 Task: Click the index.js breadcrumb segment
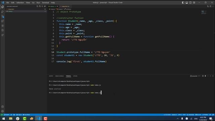[x=52, y=9]
